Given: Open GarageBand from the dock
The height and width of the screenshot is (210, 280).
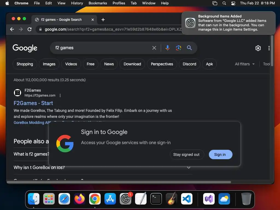Looking at the screenshot, I should [171, 199].
